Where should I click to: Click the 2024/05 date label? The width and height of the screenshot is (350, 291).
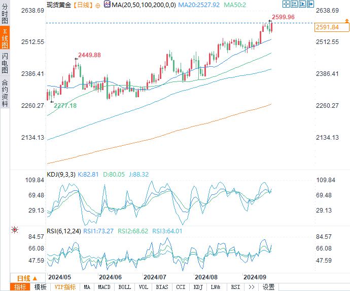[x=59, y=277]
